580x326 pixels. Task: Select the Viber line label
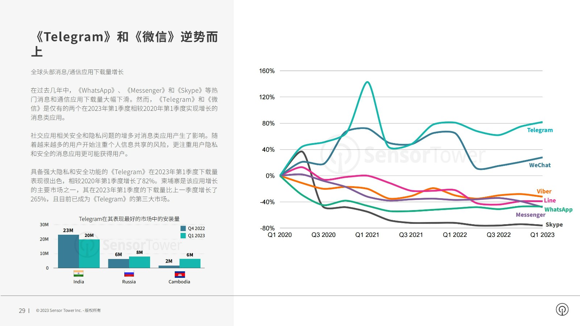click(544, 191)
